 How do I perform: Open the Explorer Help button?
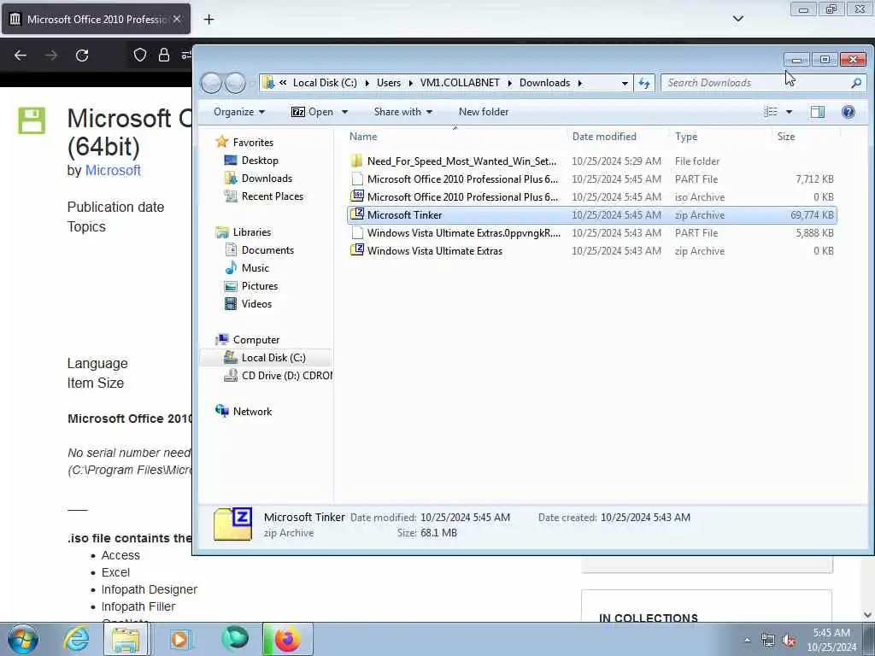pyautogui.click(x=848, y=112)
